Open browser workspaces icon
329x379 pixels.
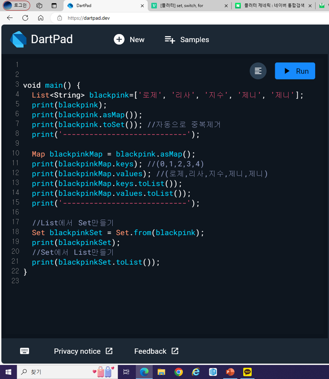[39, 6]
